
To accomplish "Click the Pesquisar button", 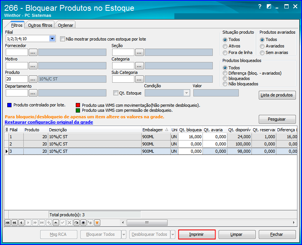I will click(x=277, y=119).
